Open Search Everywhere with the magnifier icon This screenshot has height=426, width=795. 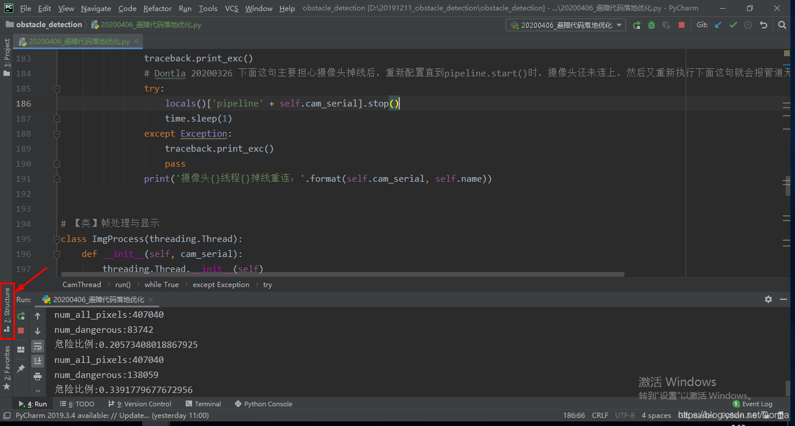coord(782,24)
